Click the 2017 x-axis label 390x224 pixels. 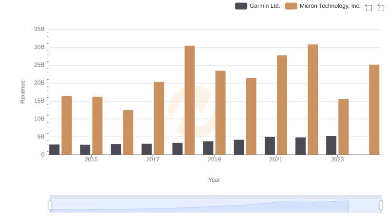[x=153, y=159]
